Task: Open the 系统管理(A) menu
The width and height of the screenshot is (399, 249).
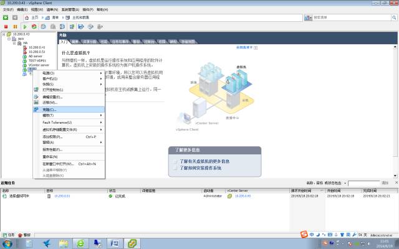Action: tap(70, 9)
